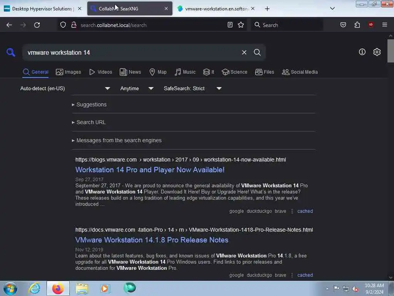Click blogs.vmware.com result URL
394x296 pixels.
181,160
